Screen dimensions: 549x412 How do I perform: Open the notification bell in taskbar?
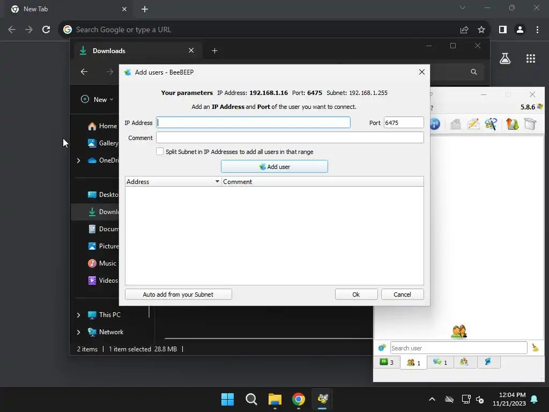pyautogui.click(x=535, y=399)
